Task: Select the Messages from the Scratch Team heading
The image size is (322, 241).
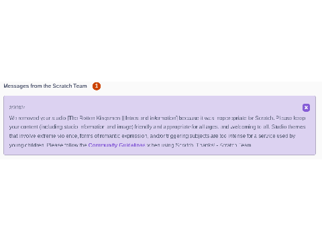Action: click(x=45, y=86)
